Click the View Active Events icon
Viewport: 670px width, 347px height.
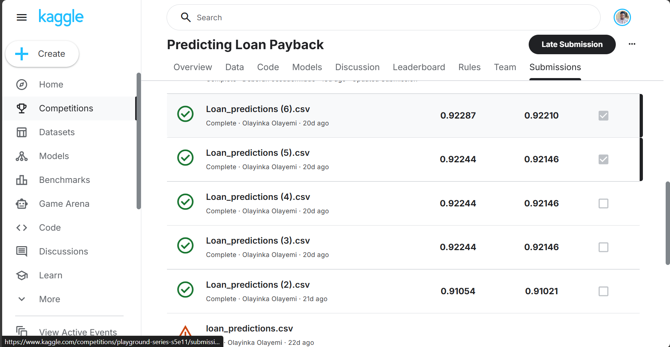point(22,331)
